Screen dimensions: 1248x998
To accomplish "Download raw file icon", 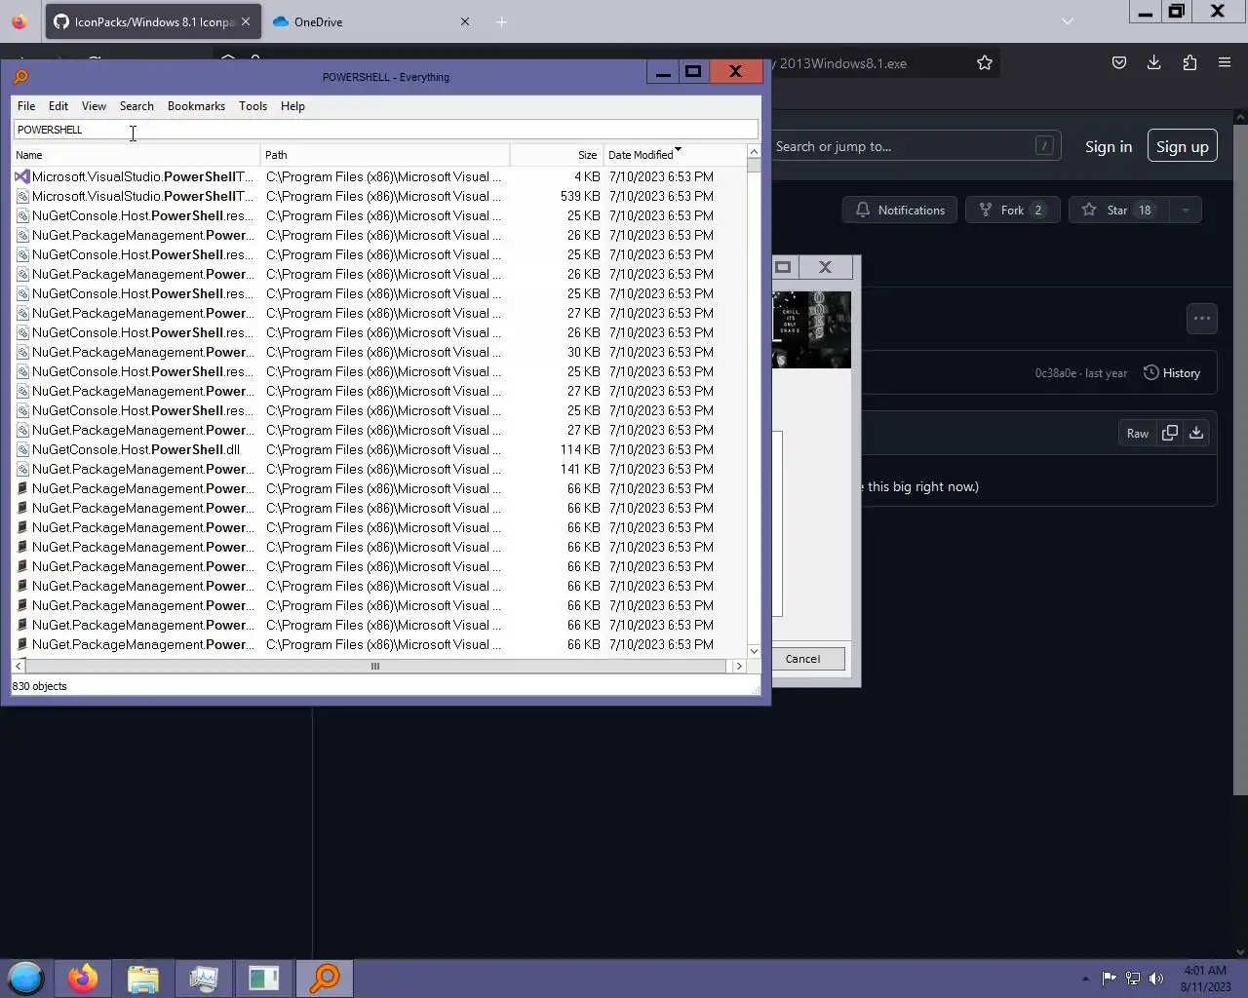I will click(1196, 434).
